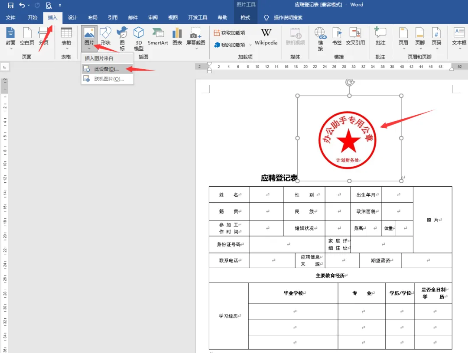Open the 页码 page number dropdown

pos(436,38)
